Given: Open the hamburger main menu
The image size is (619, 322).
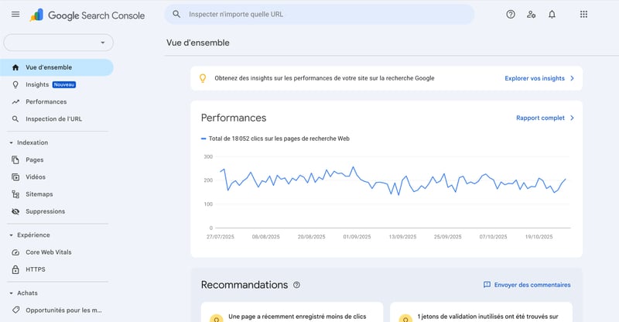Looking at the screenshot, I should tap(15, 14).
